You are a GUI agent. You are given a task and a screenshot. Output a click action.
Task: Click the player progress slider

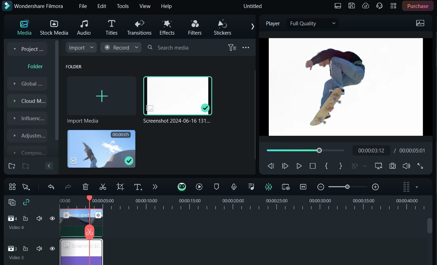[x=306, y=150]
